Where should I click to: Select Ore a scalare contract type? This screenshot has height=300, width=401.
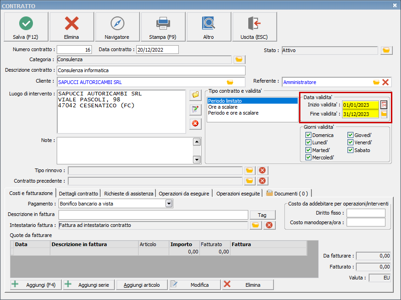[x=252, y=107]
